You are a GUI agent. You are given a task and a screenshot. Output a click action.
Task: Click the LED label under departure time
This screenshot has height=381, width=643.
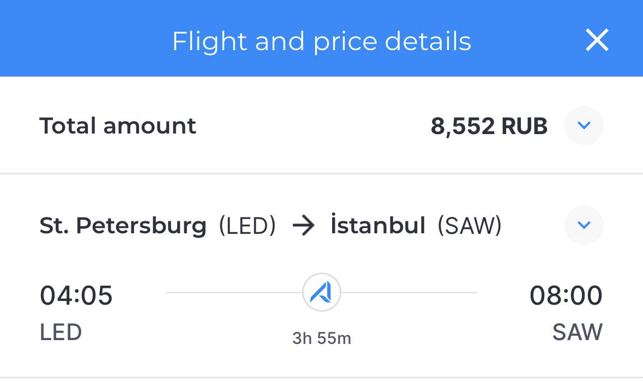61,332
